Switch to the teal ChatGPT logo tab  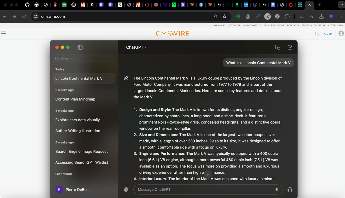click(x=300, y=5)
